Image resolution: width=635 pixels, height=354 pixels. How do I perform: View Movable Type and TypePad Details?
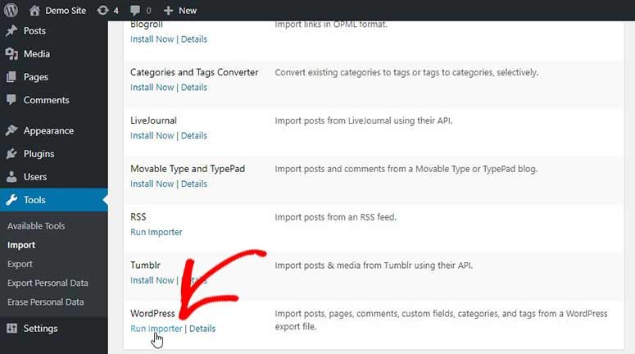point(194,184)
